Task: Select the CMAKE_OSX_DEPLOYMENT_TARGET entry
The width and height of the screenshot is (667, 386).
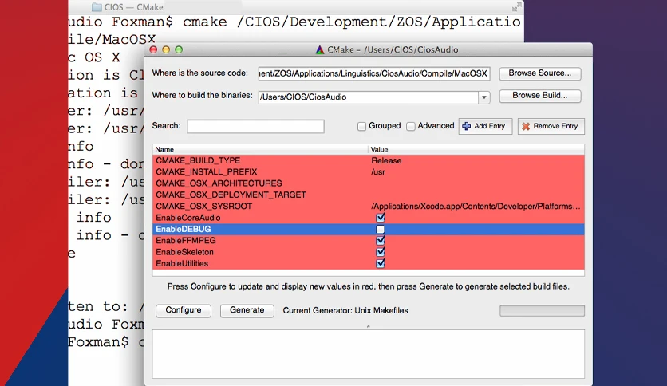Action: (x=231, y=195)
